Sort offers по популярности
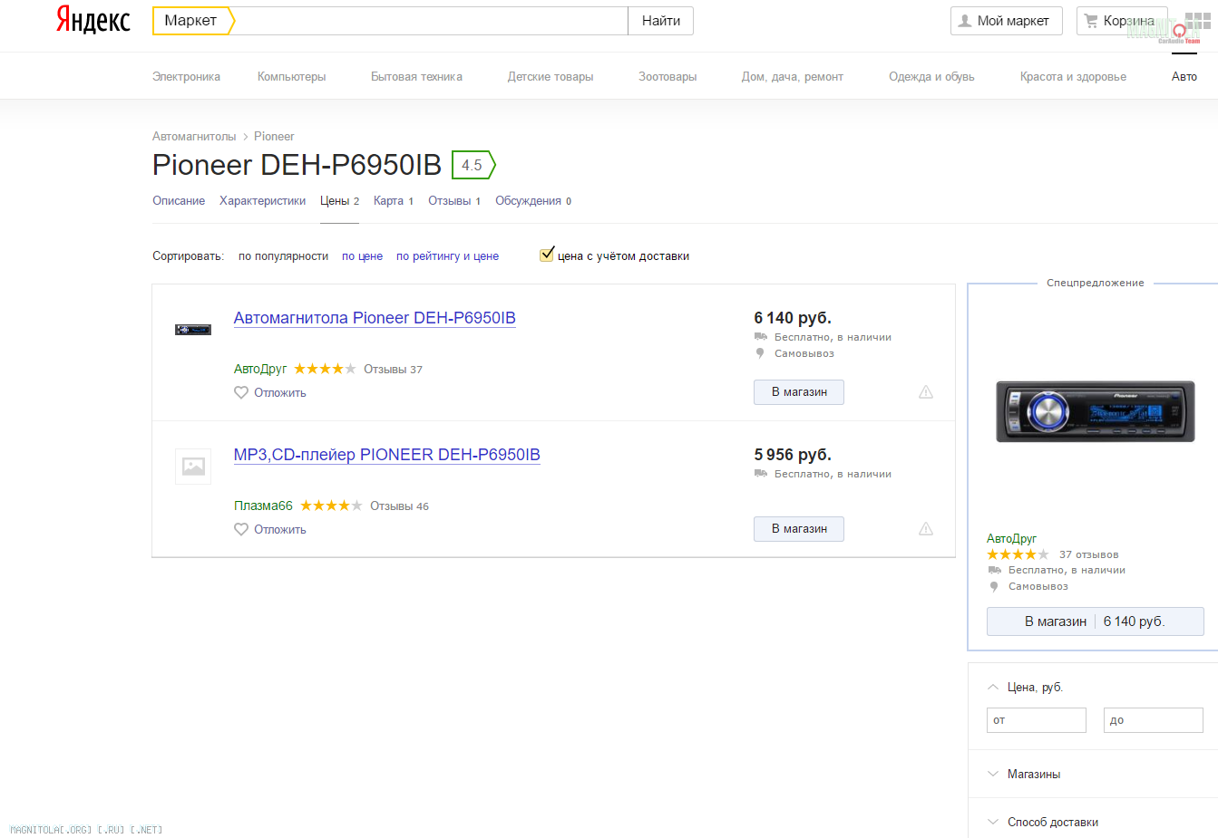The image size is (1218, 838). tap(283, 256)
